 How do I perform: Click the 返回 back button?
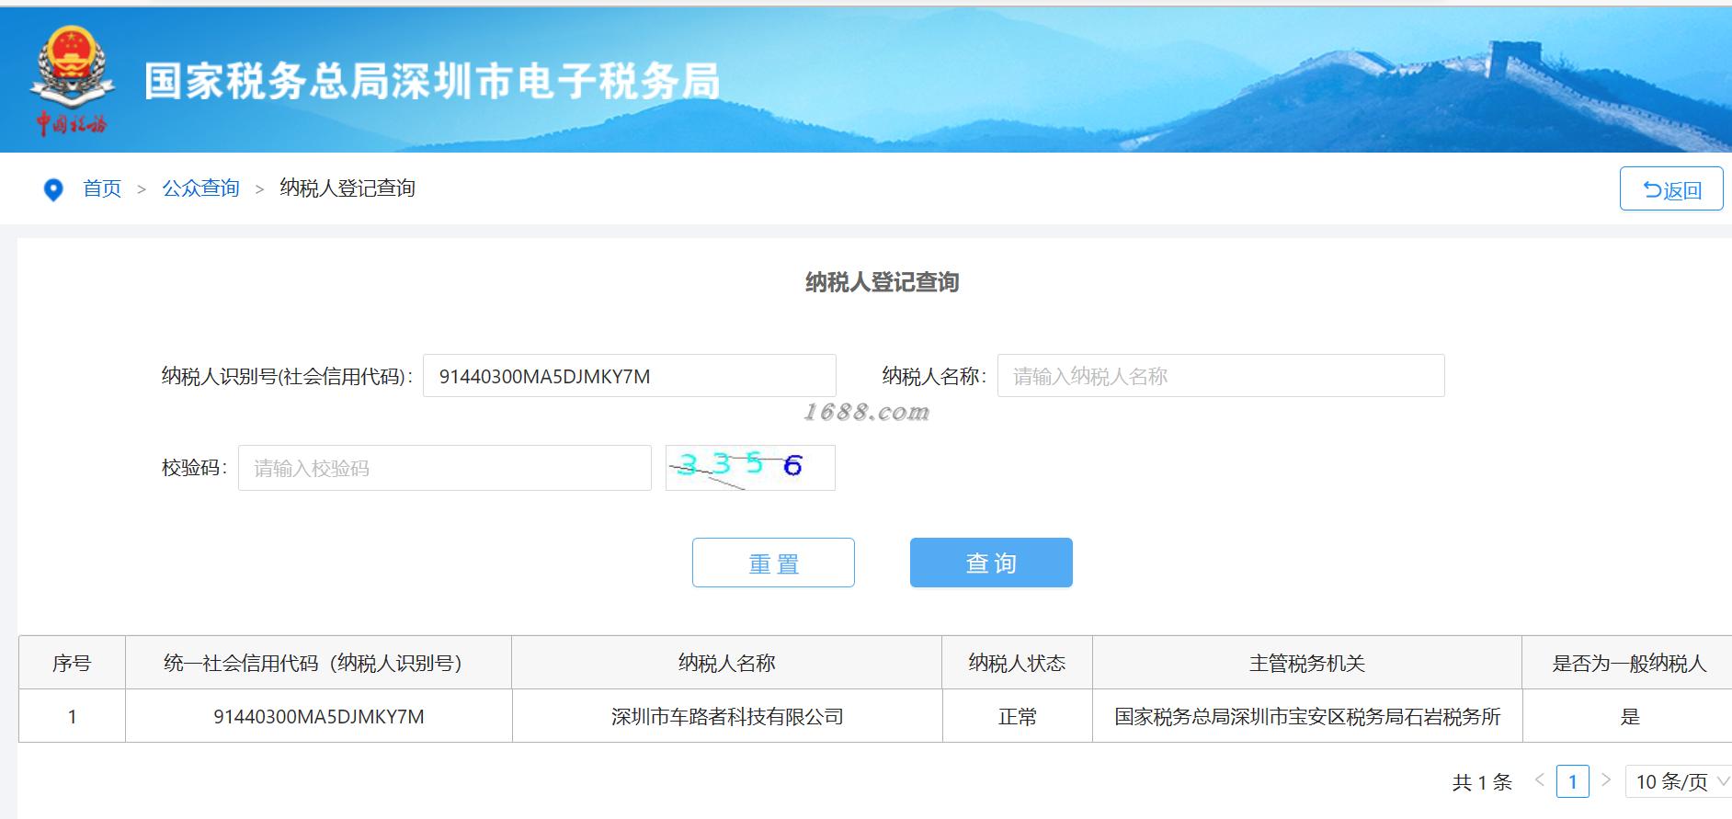pyautogui.click(x=1671, y=189)
